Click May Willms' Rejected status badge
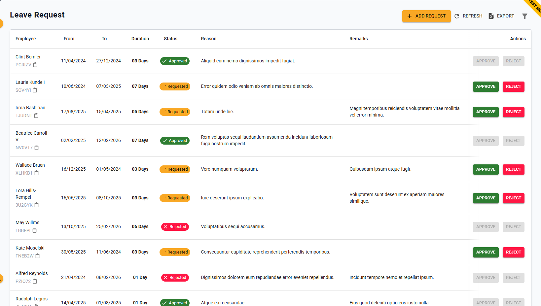 tap(175, 227)
